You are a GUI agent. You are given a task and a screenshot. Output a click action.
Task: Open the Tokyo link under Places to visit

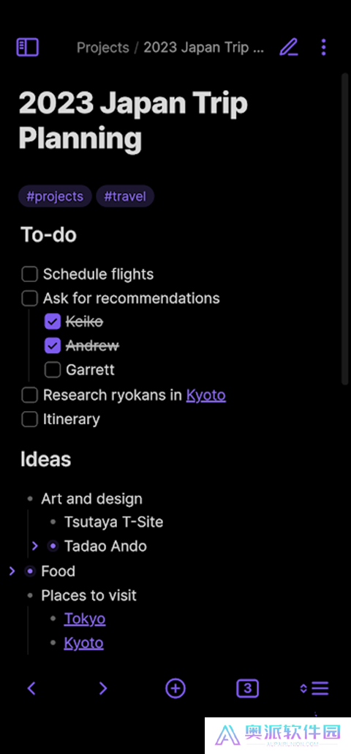[85, 619]
